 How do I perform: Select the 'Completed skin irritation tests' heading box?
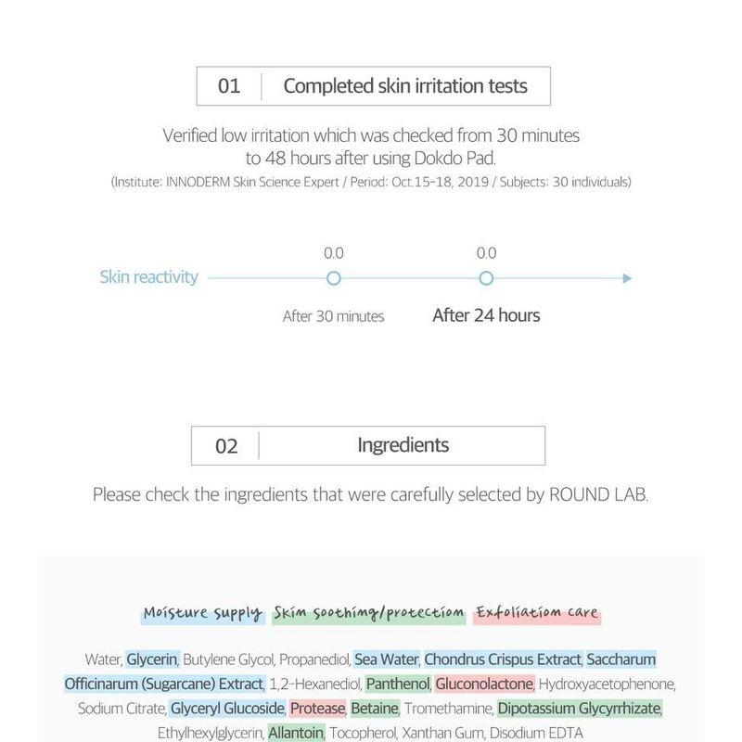tap(374, 86)
